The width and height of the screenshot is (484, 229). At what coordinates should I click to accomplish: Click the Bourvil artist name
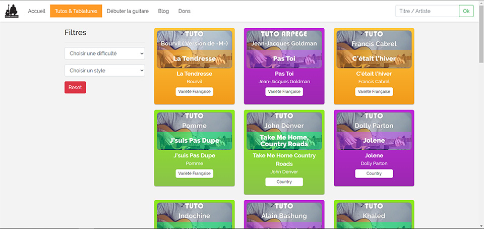tap(195, 82)
